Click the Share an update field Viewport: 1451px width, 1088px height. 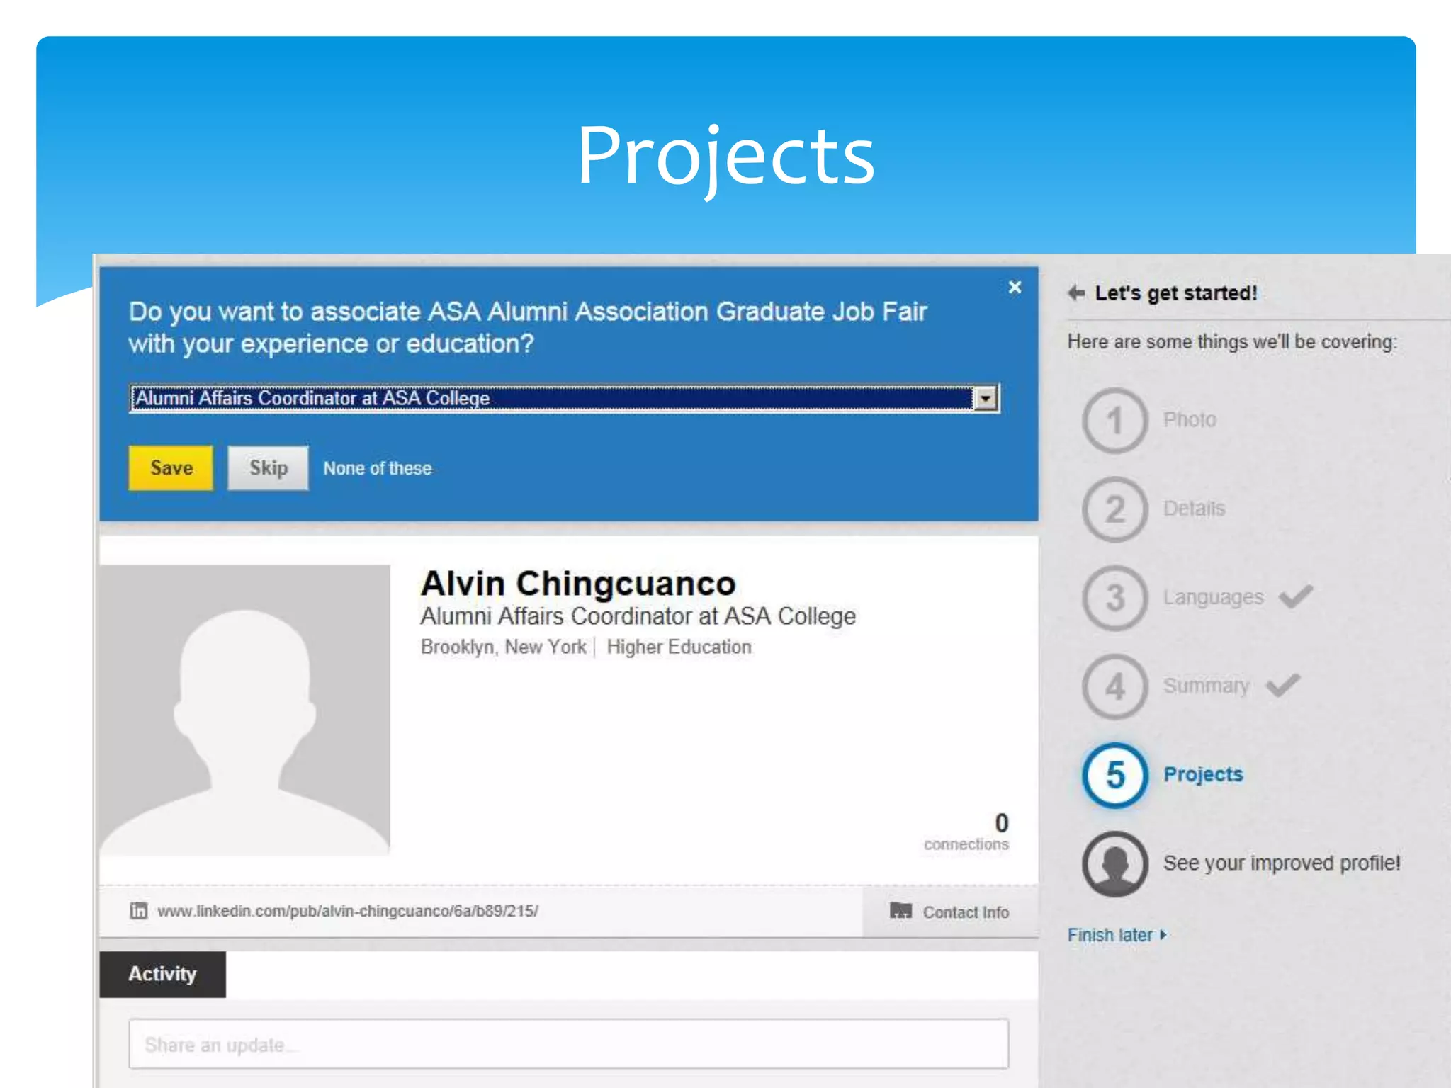568,1044
